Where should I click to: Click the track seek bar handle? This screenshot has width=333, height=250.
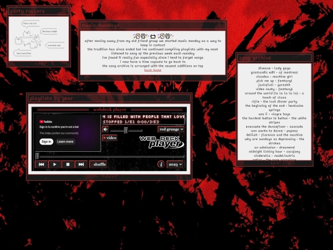click(37, 156)
